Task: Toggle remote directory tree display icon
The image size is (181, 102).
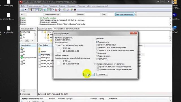Action: pos(37,10)
